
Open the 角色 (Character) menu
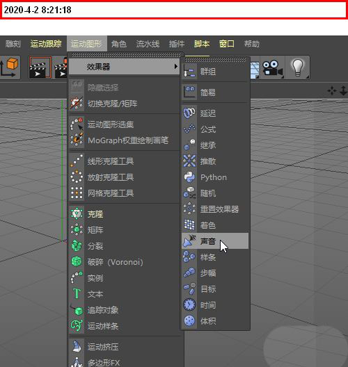tap(119, 44)
